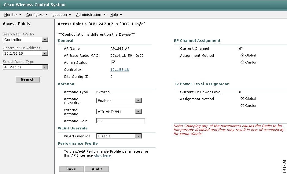Click the Current Channel value 6*
287x174 pixels.
pos(241,49)
